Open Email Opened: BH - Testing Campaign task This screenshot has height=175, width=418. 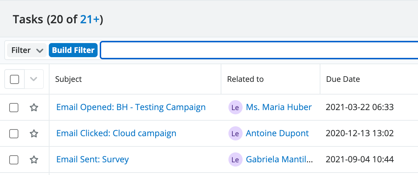[131, 107]
